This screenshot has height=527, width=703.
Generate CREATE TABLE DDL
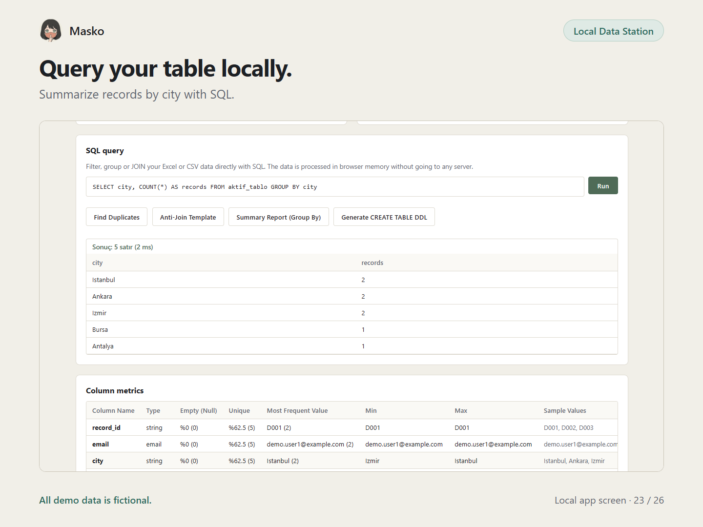click(384, 217)
